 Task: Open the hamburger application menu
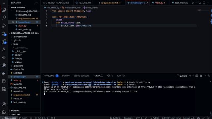tap(4, 3)
